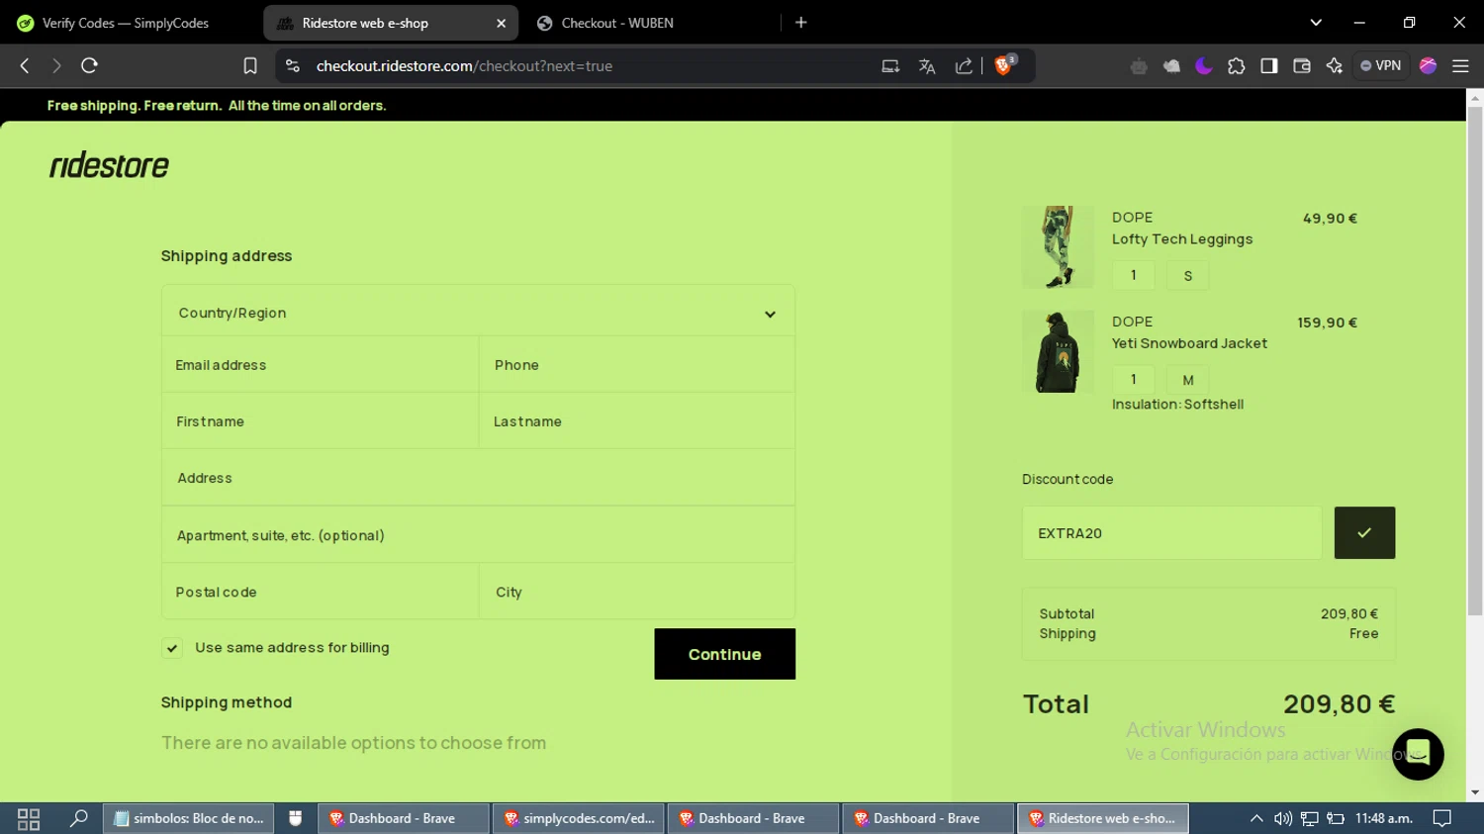Open Brave Shields lion icon
The height and width of the screenshot is (834, 1484).
pos(1004,65)
